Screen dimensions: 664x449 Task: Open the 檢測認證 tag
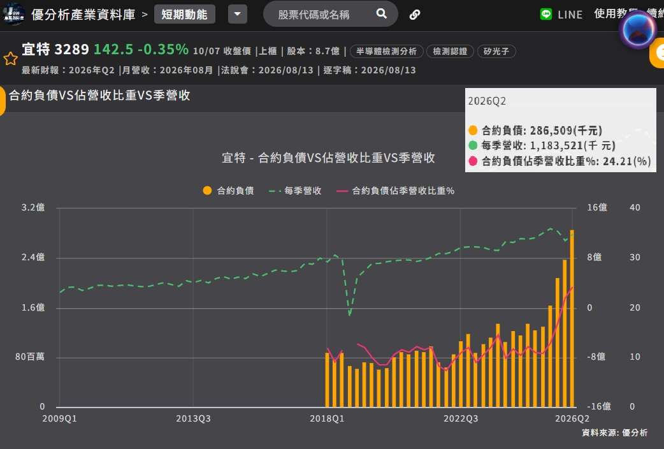click(450, 51)
